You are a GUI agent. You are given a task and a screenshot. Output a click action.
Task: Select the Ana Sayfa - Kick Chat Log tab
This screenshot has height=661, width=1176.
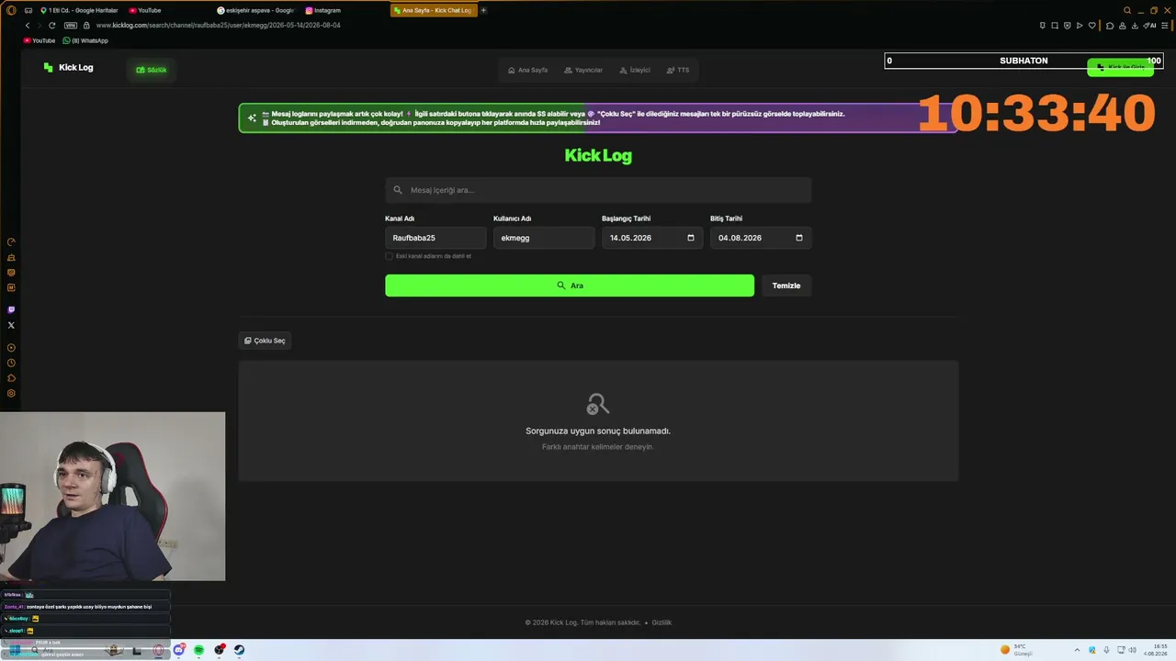[x=434, y=10]
